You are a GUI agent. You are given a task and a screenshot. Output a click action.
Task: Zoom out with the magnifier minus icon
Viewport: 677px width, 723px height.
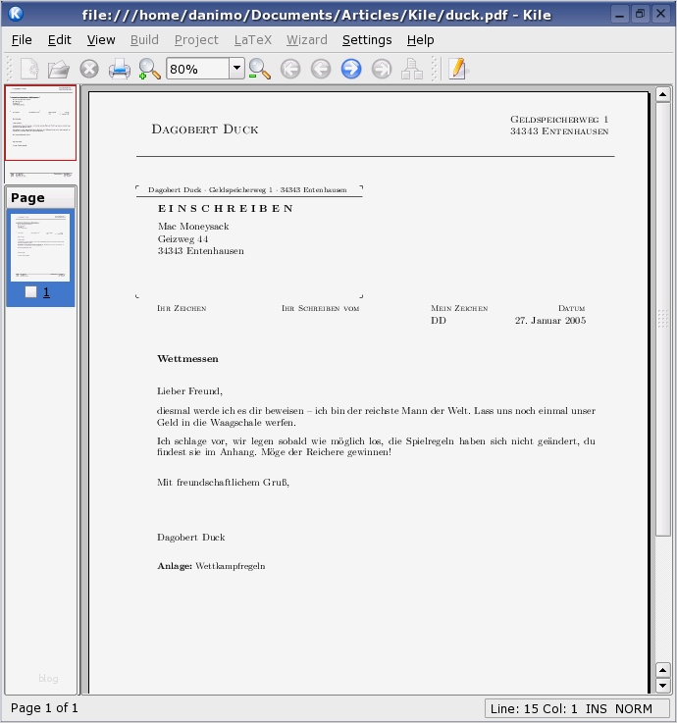pyautogui.click(x=260, y=70)
